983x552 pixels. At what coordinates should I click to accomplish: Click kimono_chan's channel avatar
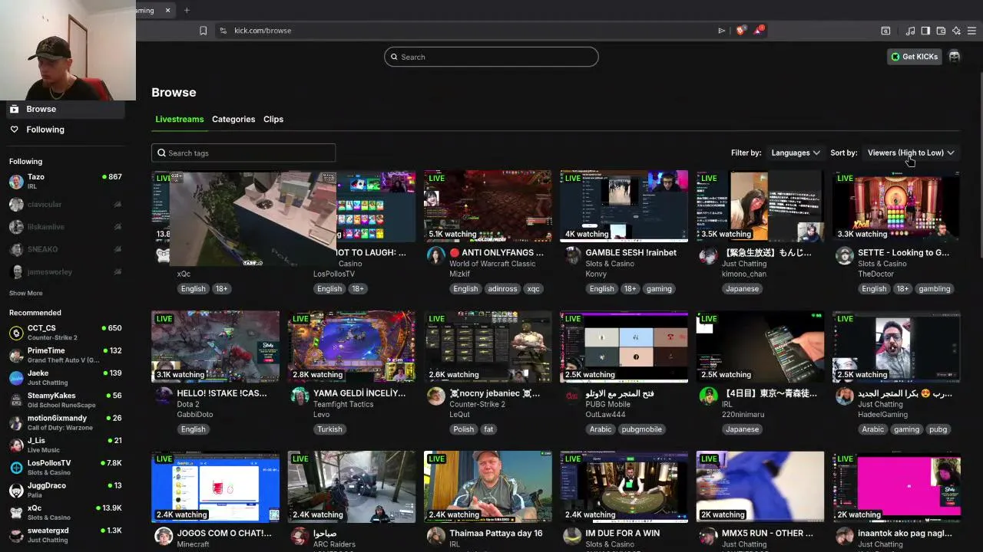(708, 255)
